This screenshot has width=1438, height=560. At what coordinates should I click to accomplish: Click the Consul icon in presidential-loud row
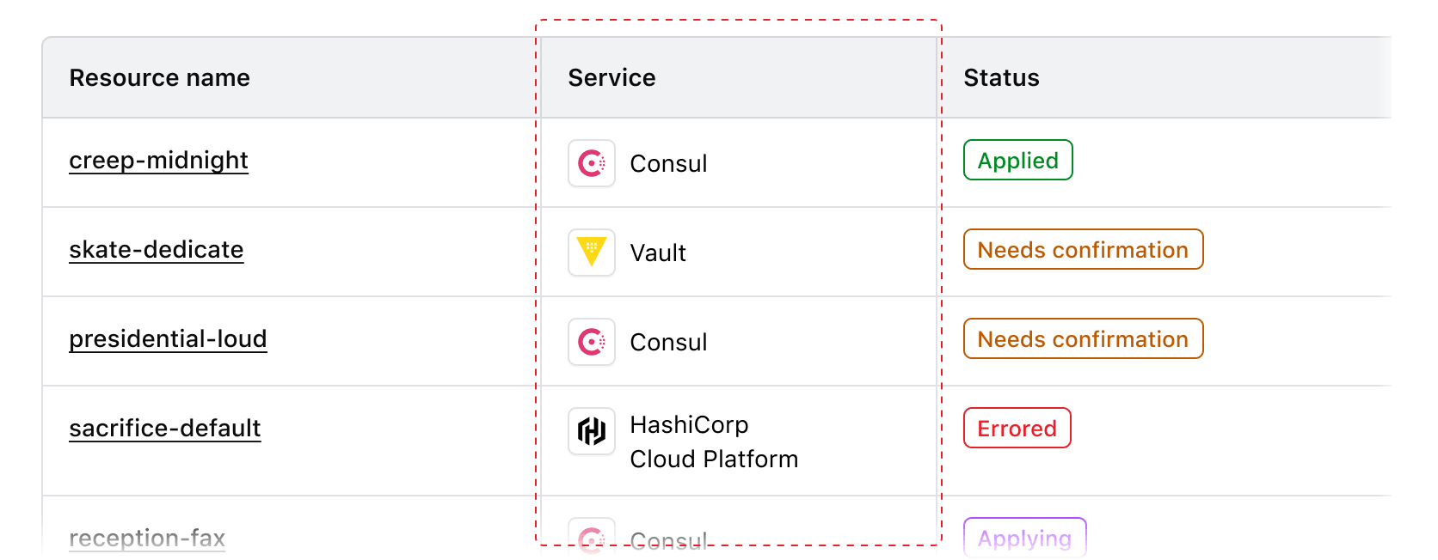click(x=592, y=342)
